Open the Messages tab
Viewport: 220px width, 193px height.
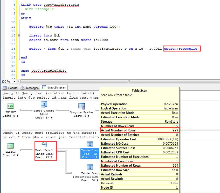pyautogui.click(x=30, y=88)
